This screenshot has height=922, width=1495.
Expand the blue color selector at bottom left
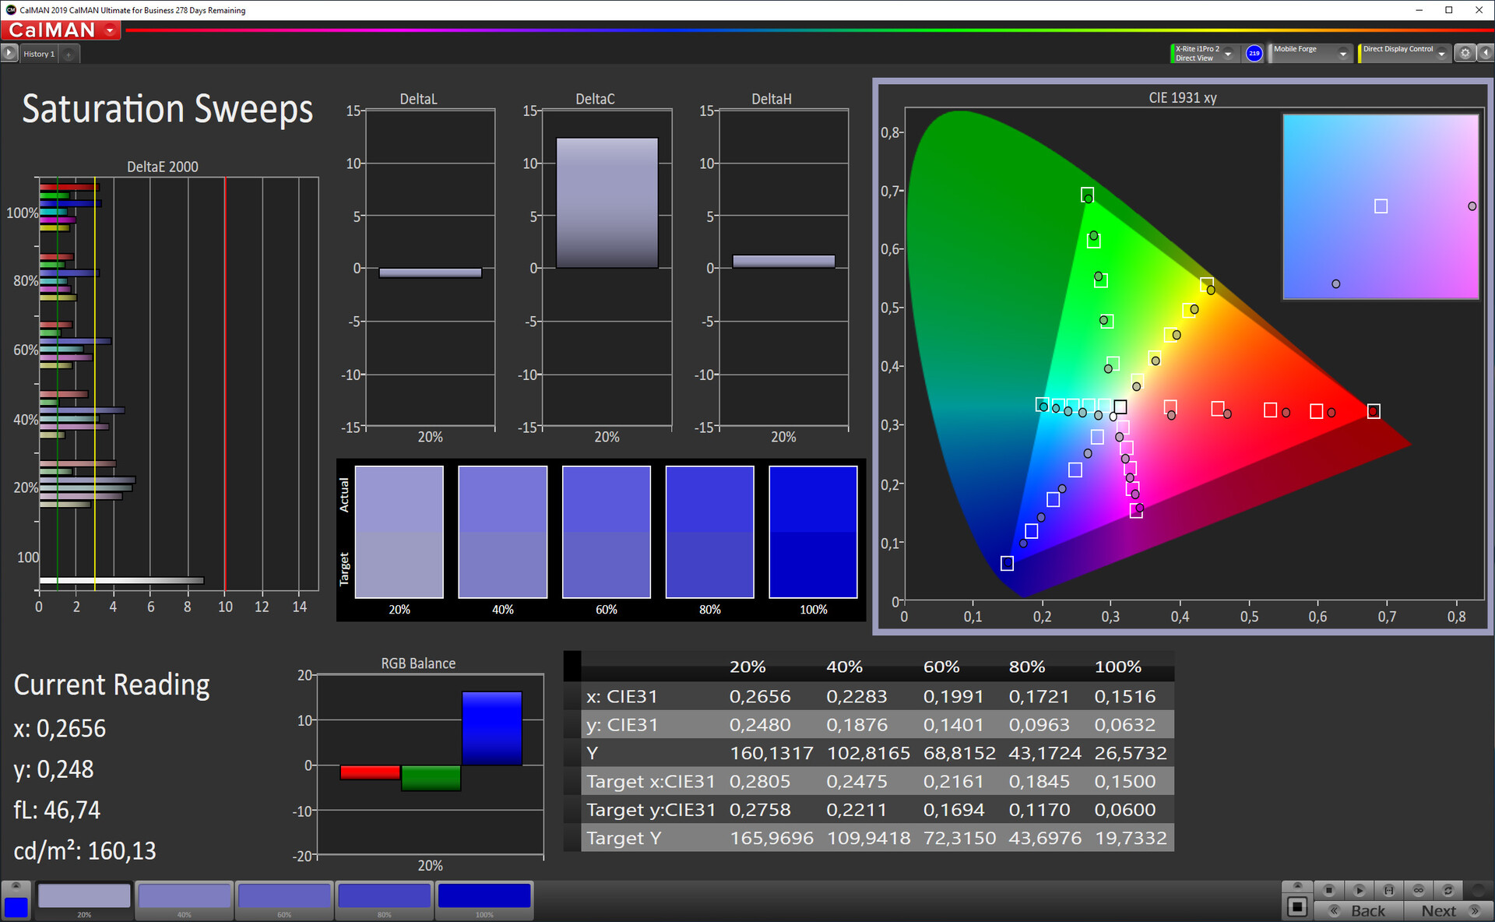pyautogui.click(x=16, y=887)
